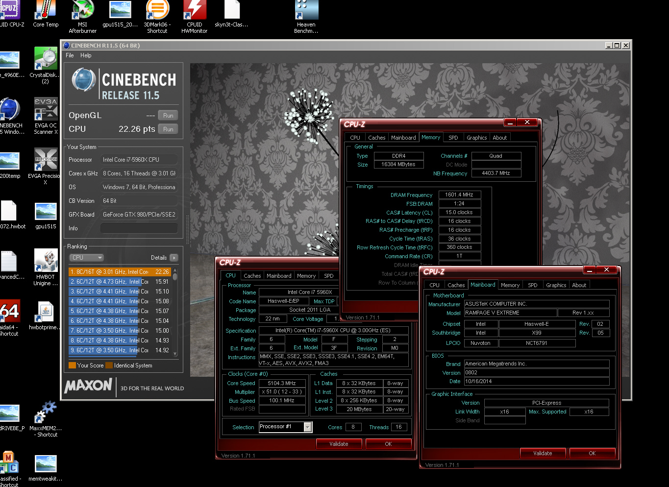Open the memtweakit desktop icon
Image resolution: width=669 pixels, height=487 pixels.
tap(46, 468)
